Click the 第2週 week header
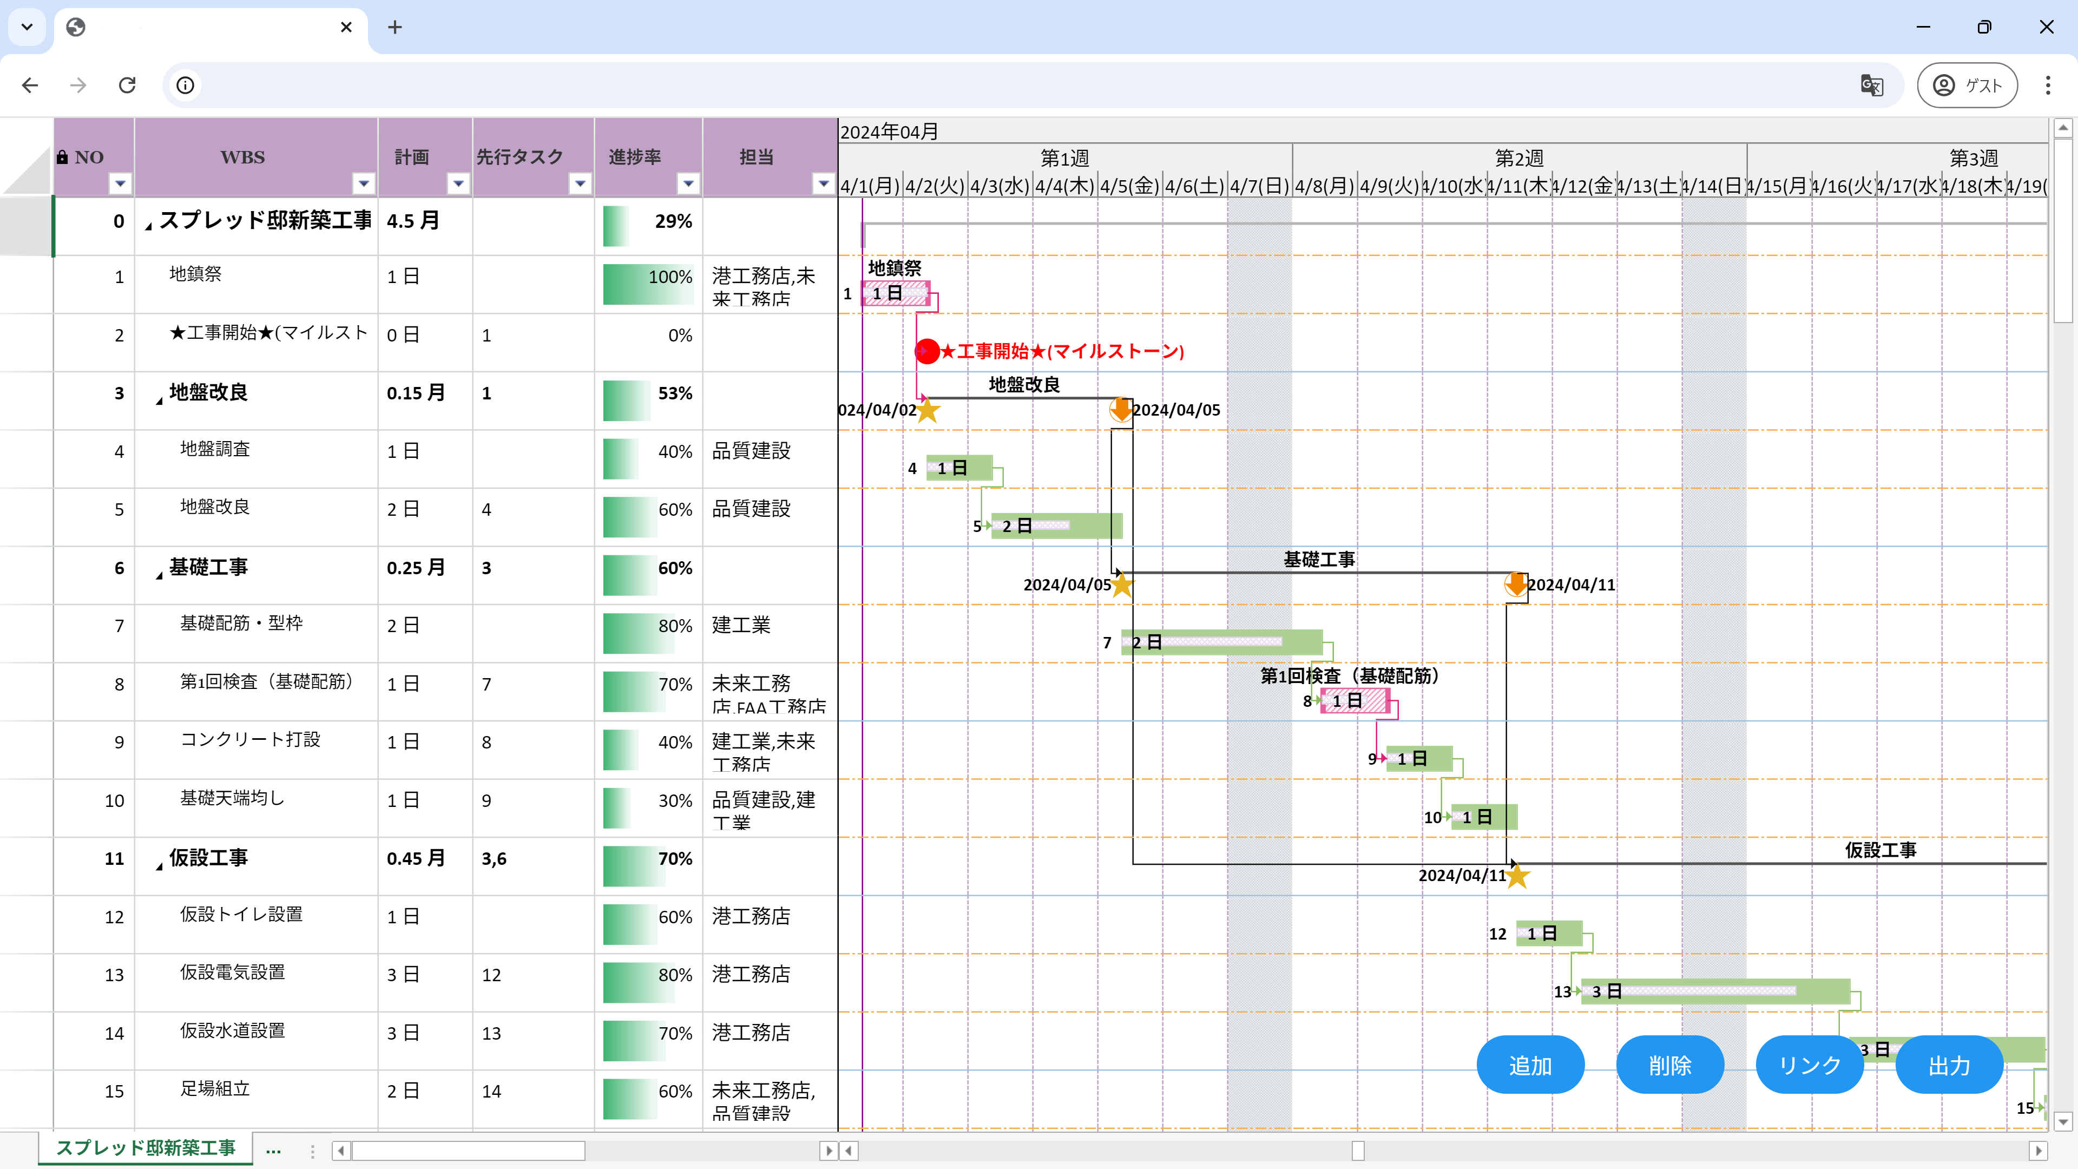The height and width of the screenshot is (1169, 2078). [1519, 157]
